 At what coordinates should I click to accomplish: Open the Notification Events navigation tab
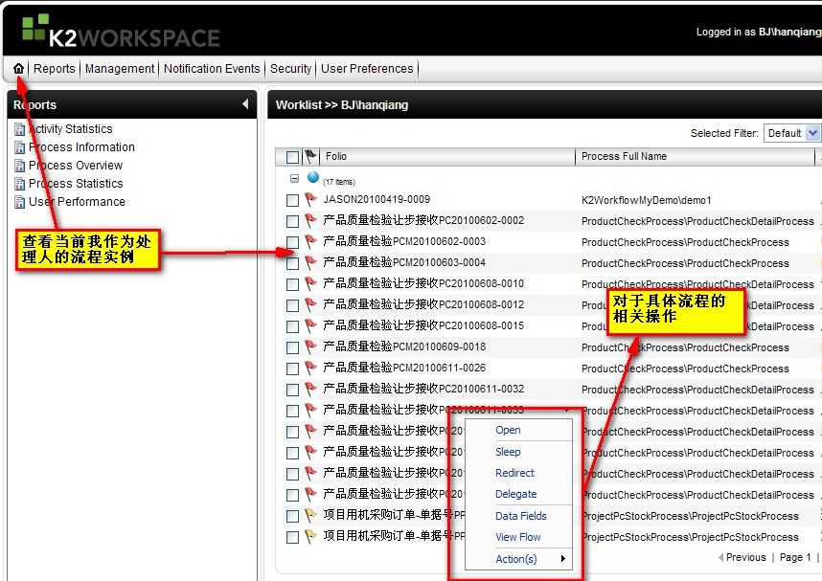pos(212,69)
